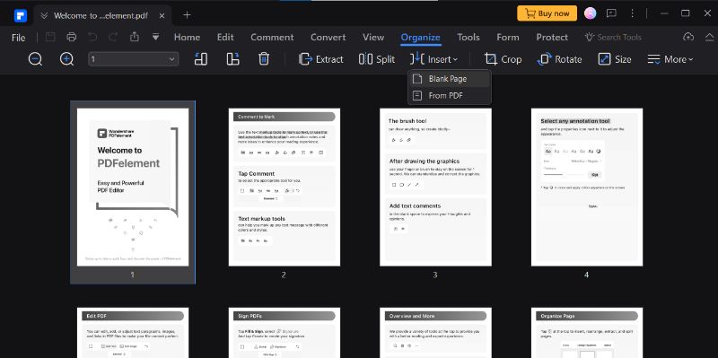The height and width of the screenshot is (358, 718).
Task: Select the brush tool page 3 thumbnail
Action: tap(435, 188)
